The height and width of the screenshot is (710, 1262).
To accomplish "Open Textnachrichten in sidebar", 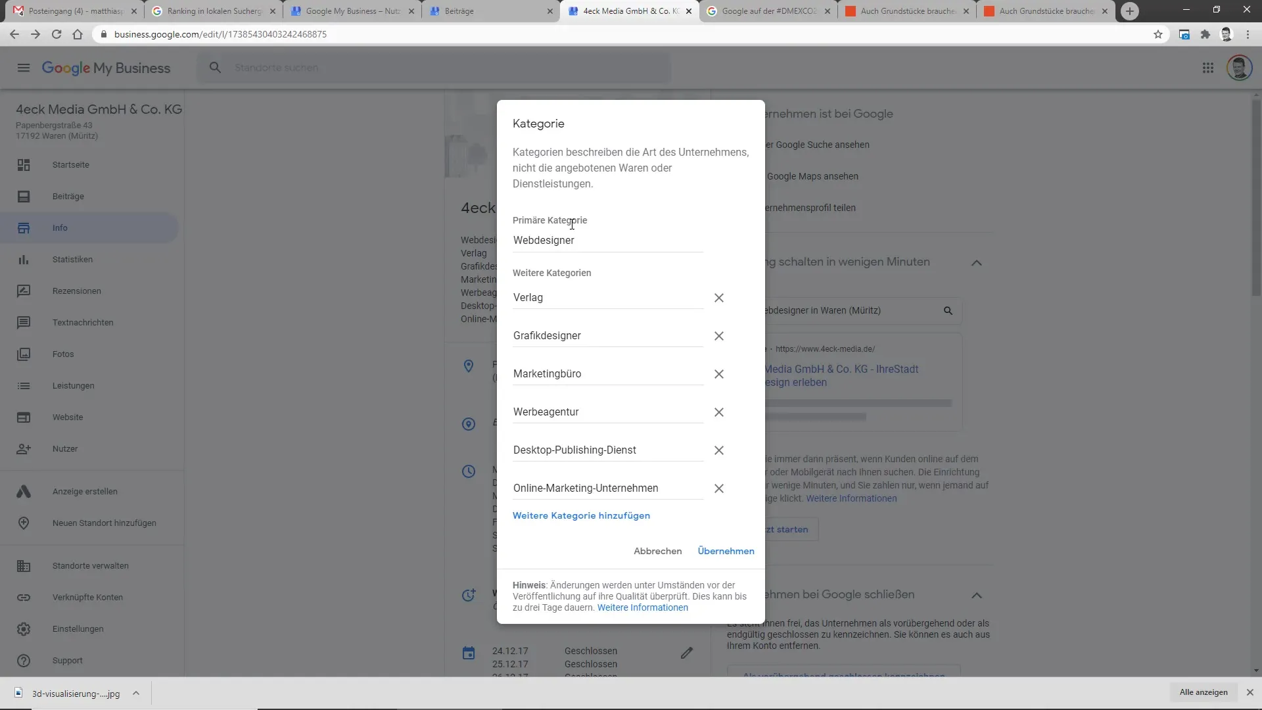I will pos(83,323).
